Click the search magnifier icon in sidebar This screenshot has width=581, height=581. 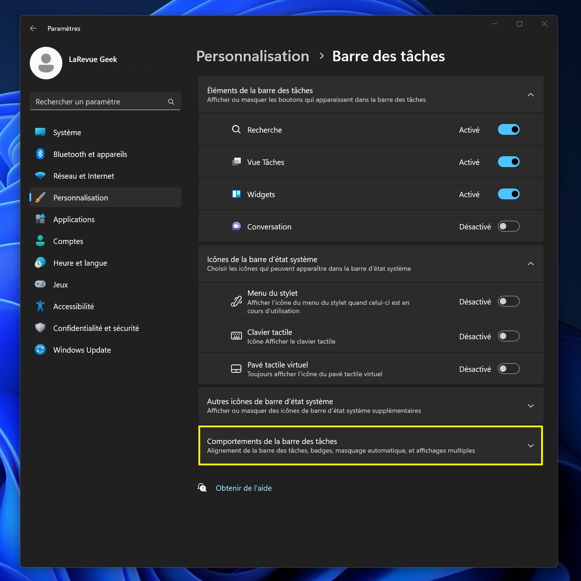pos(171,102)
